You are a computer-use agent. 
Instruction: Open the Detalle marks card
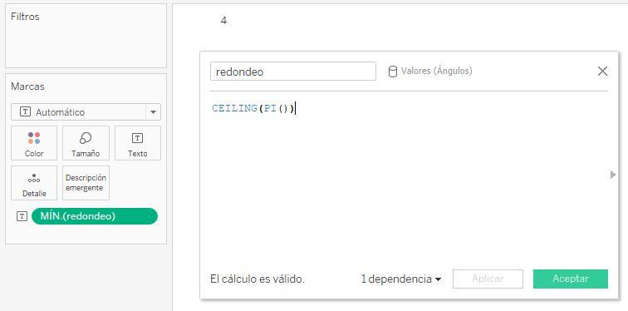point(34,183)
